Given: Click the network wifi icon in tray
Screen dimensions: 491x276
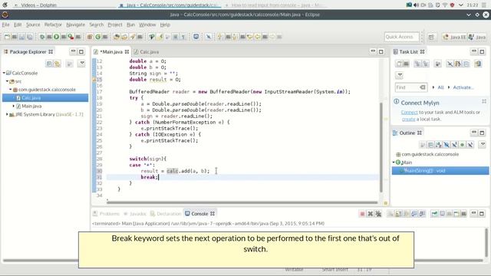Looking at the screenshot, I should pos(445,5).
